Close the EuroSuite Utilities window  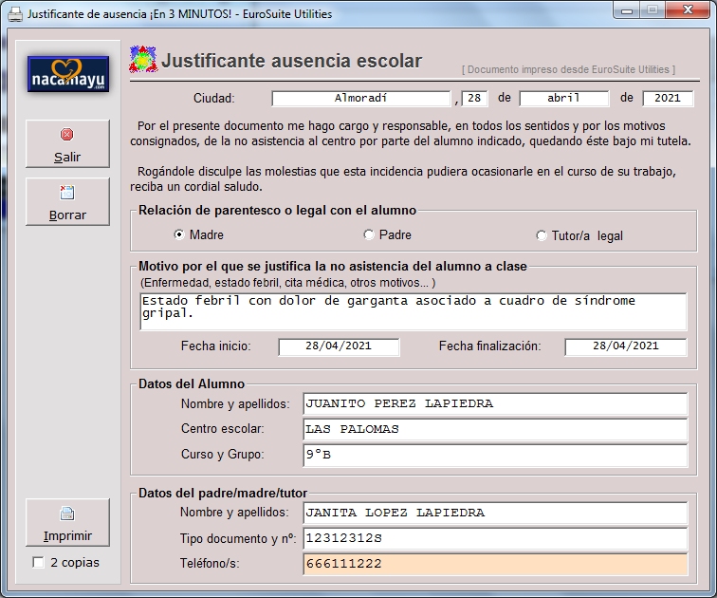tap(688, 10)
